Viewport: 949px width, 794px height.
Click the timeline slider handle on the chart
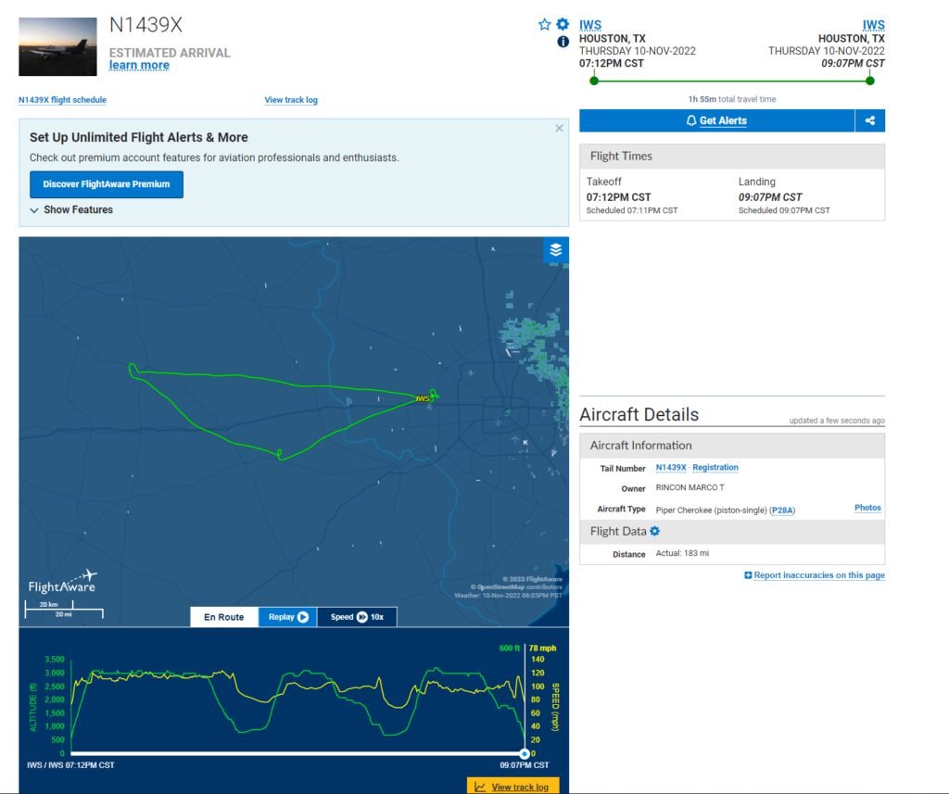click(525, 754)
